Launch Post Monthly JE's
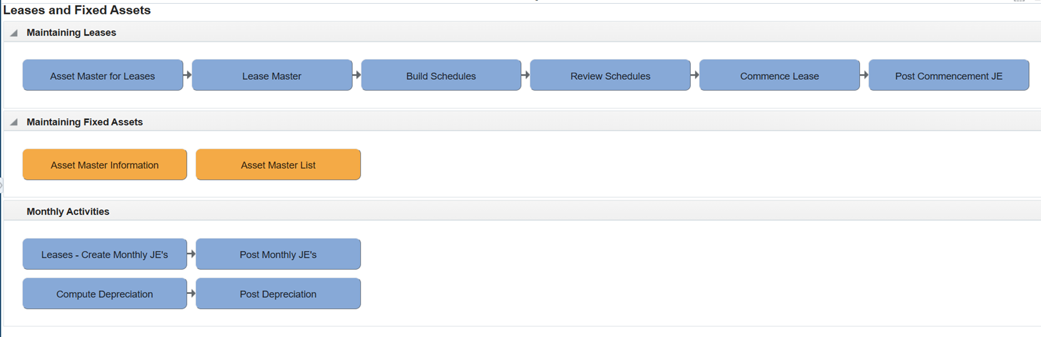The height and width of the screenshot is (337, 1041). 278,254
